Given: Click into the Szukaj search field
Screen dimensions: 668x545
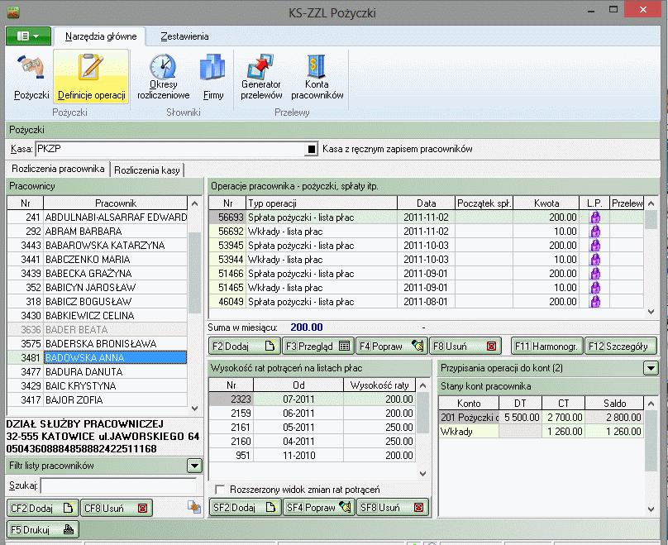Looking at the screenshot, I should coord(119,485).
